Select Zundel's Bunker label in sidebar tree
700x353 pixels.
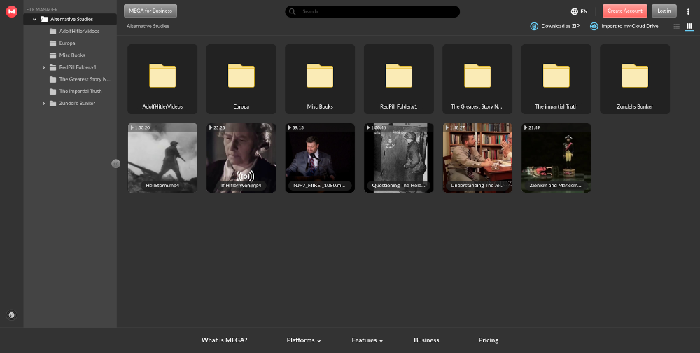pyautogui.click(x=77, y=104)
